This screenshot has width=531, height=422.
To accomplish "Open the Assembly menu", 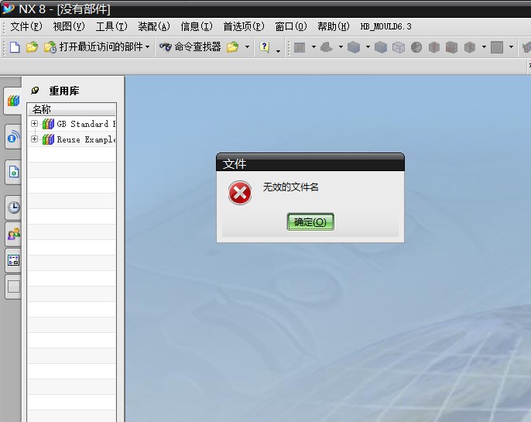I will [x=154, y=26].
